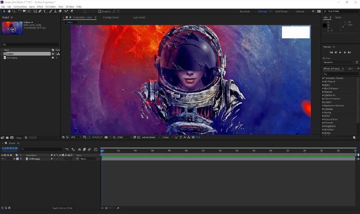Open the Layer menu
The image size is (360, 214).
click(x=32, y=7)
